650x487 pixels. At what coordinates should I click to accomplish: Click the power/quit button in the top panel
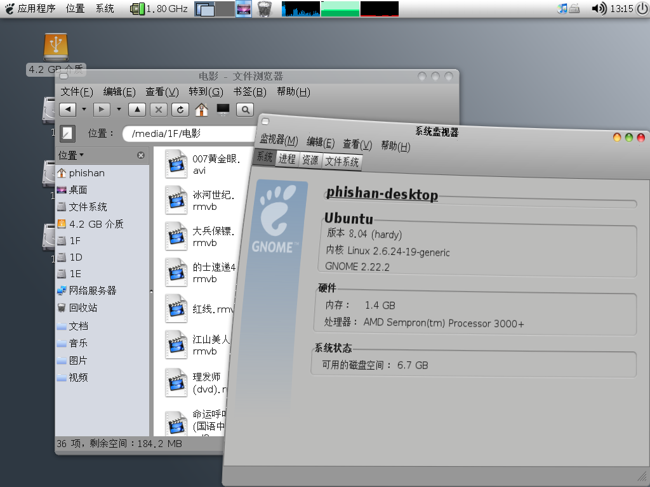[642, 8]
